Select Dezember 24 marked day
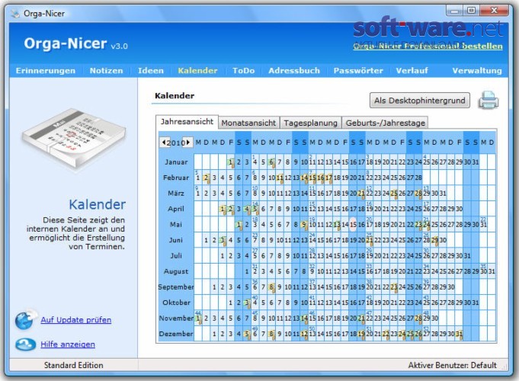 (x=402, y=334)
